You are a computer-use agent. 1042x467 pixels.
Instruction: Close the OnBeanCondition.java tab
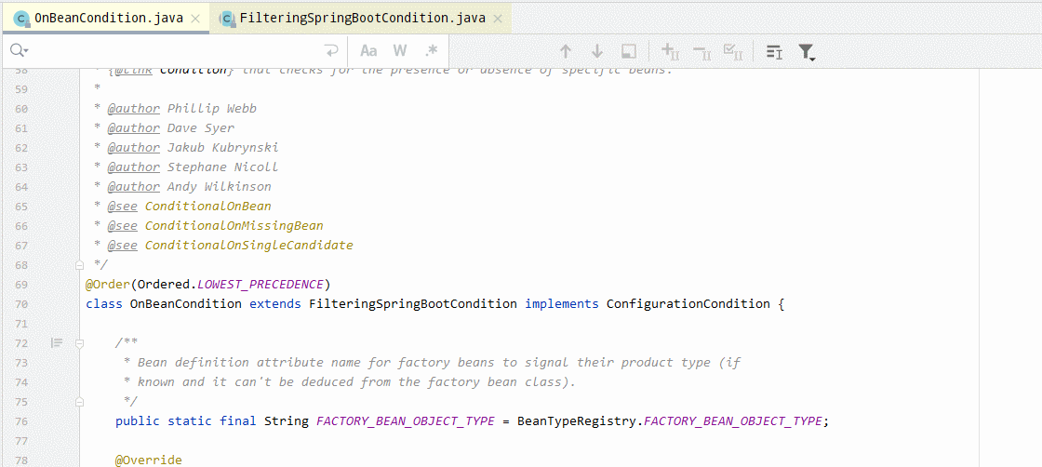click(194, 19)
